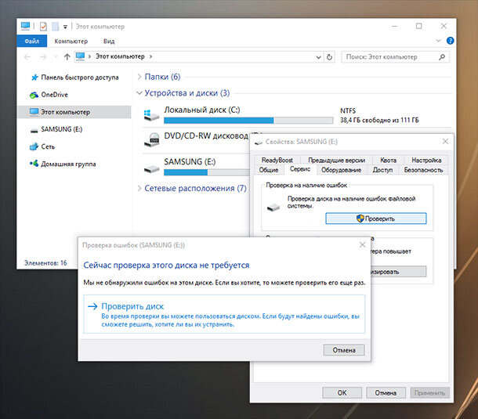Click the Проверить button with shield
The height and width of the screenshot is (419, 478).
[376, 219]
